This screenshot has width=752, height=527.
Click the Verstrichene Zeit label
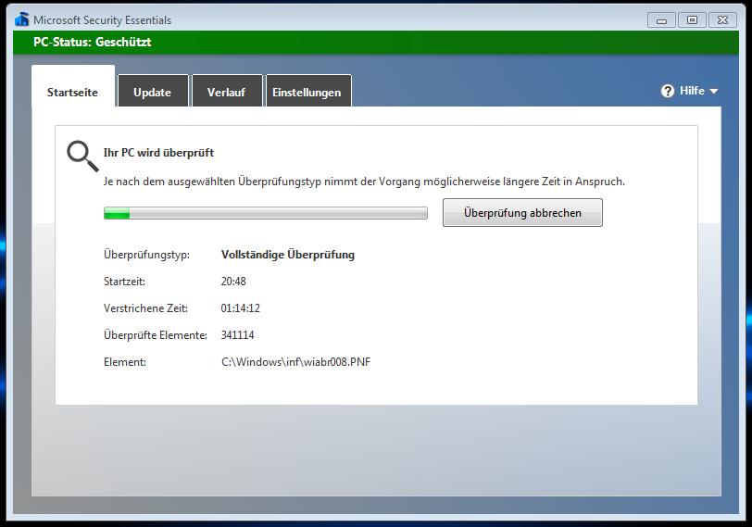pos(145,308)
